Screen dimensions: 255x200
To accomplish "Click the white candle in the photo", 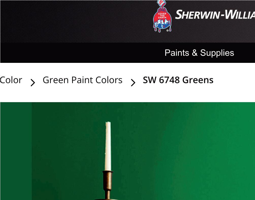I will pyautogui.click(x=108, y=146).
